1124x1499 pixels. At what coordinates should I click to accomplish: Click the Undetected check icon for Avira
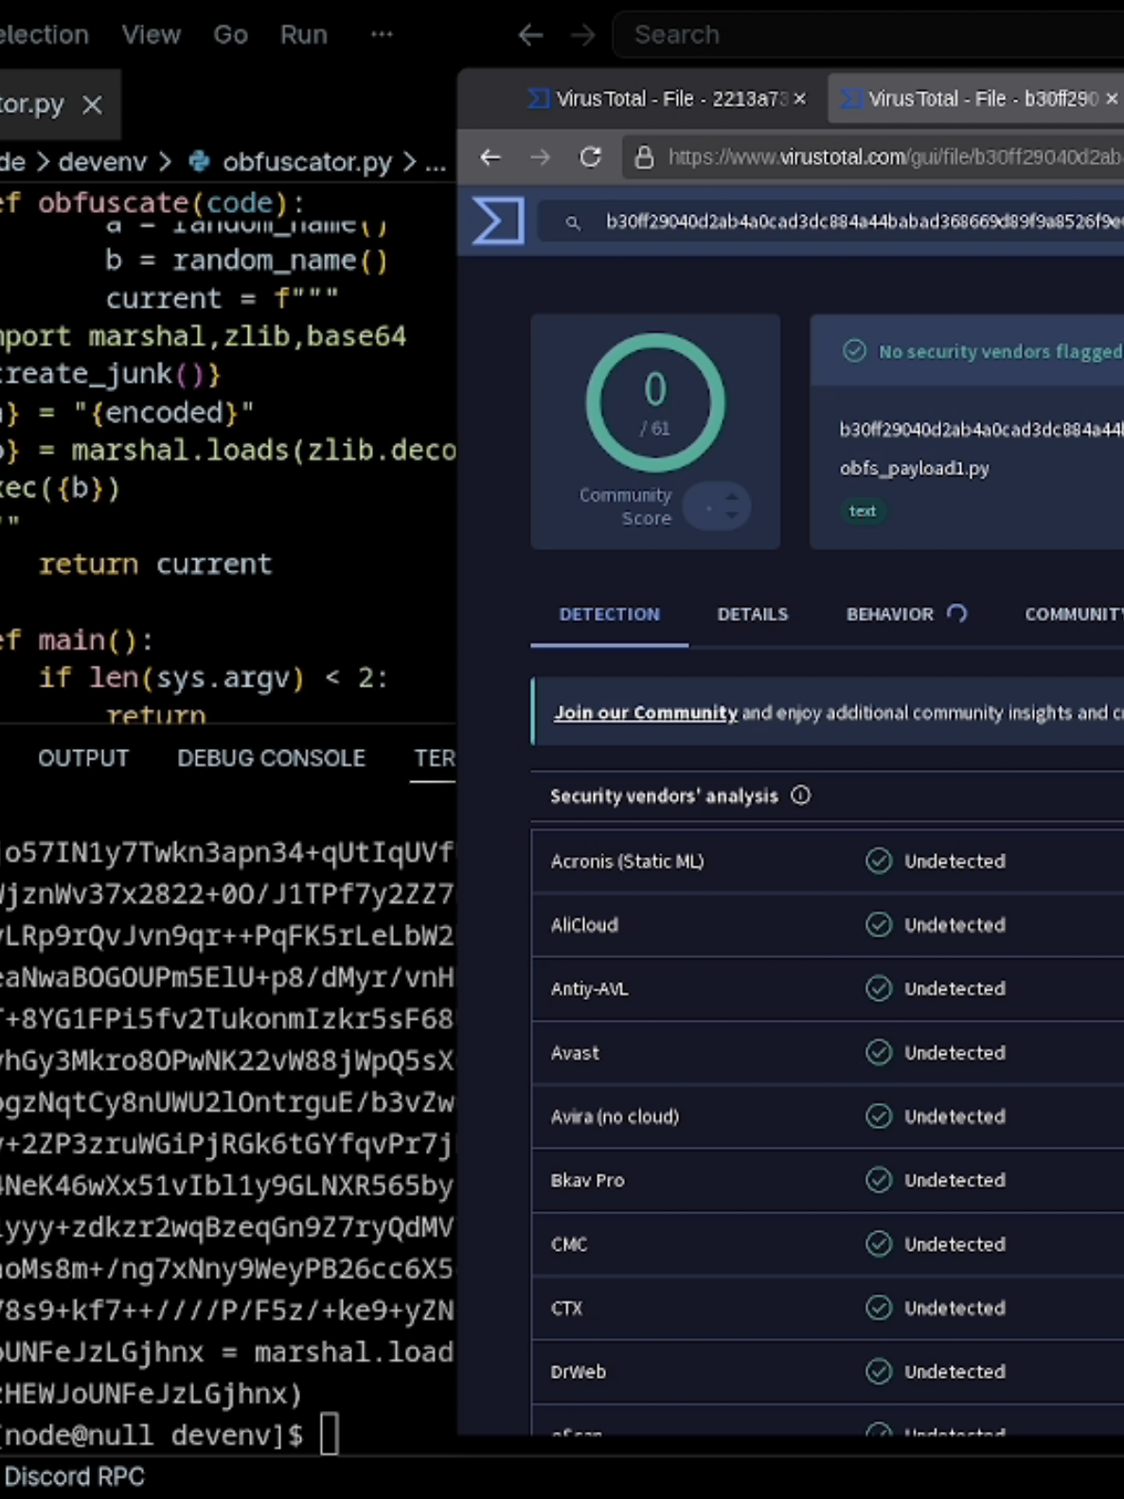(x=879, y=1116)
